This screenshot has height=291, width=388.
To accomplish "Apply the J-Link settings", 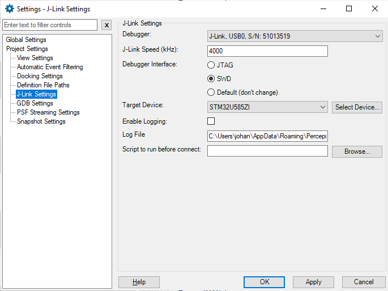I will coord(313,282).
